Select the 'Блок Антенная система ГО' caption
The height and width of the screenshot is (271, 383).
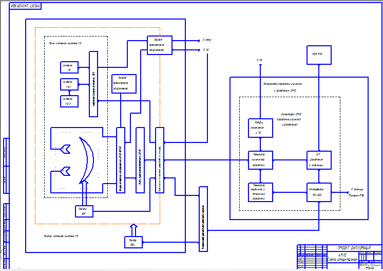tap(65, 43)
